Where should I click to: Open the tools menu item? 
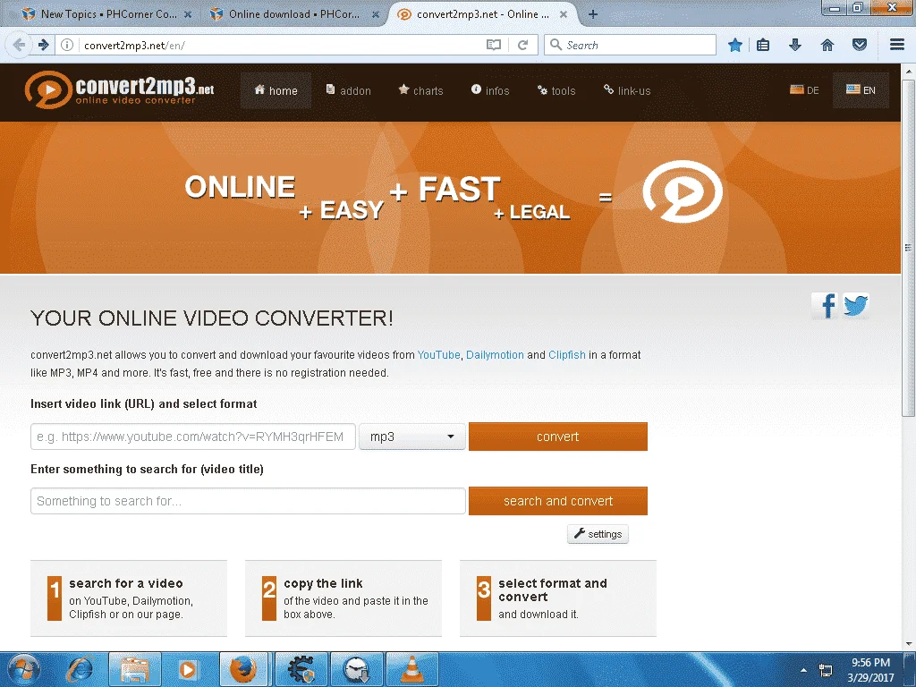tap(556, 90)
